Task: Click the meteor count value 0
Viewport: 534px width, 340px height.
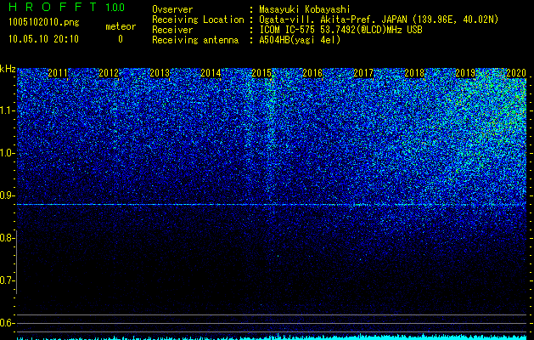Action: coord(121,39)
